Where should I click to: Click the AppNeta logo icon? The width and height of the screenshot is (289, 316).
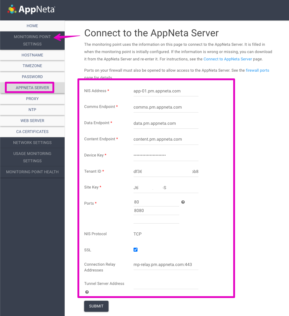[12, 9]
